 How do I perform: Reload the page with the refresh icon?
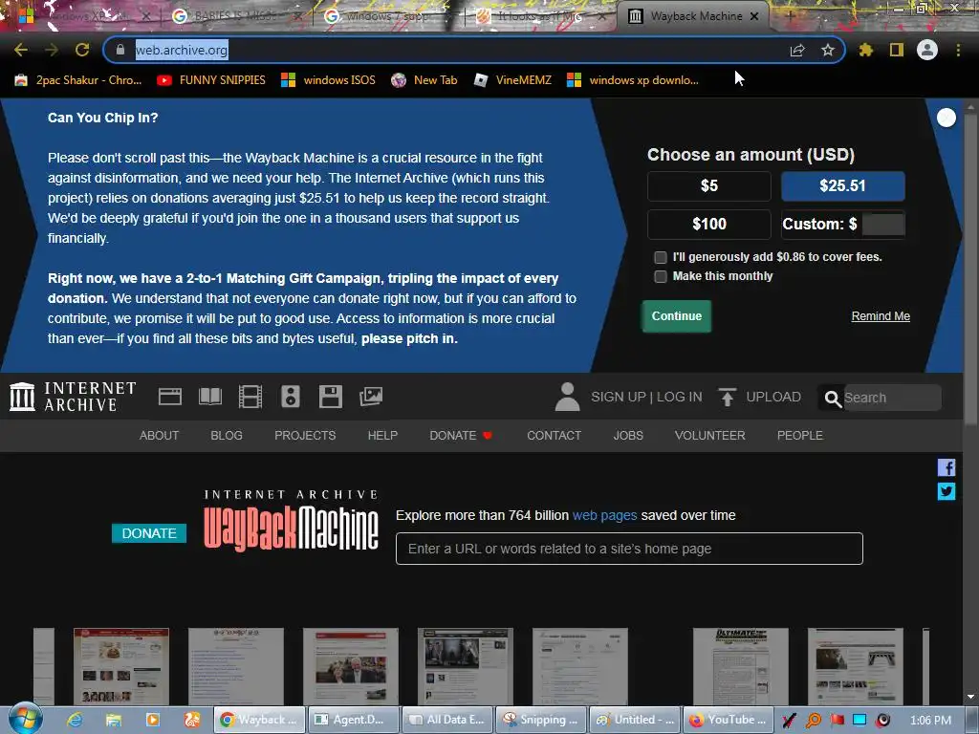[82, 50]
